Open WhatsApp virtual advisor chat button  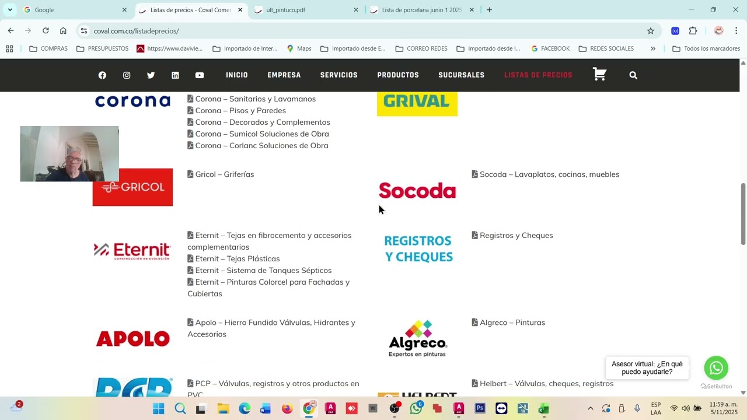pos(716,368)
